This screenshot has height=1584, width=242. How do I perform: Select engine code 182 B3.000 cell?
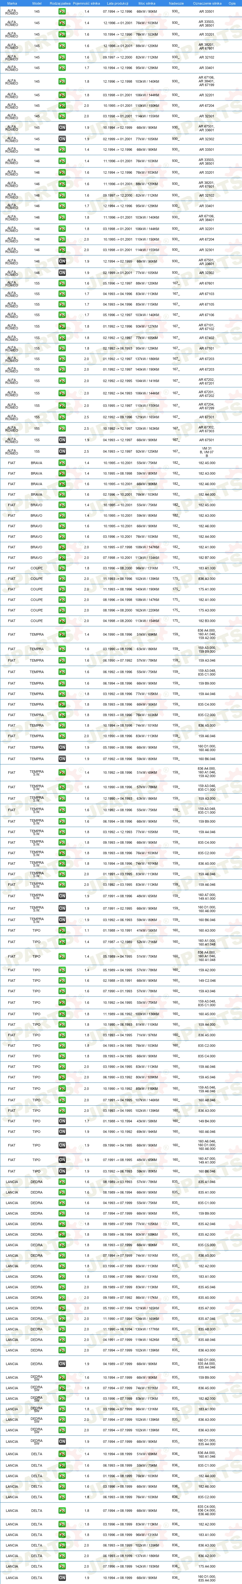click(x=206, y=621)
